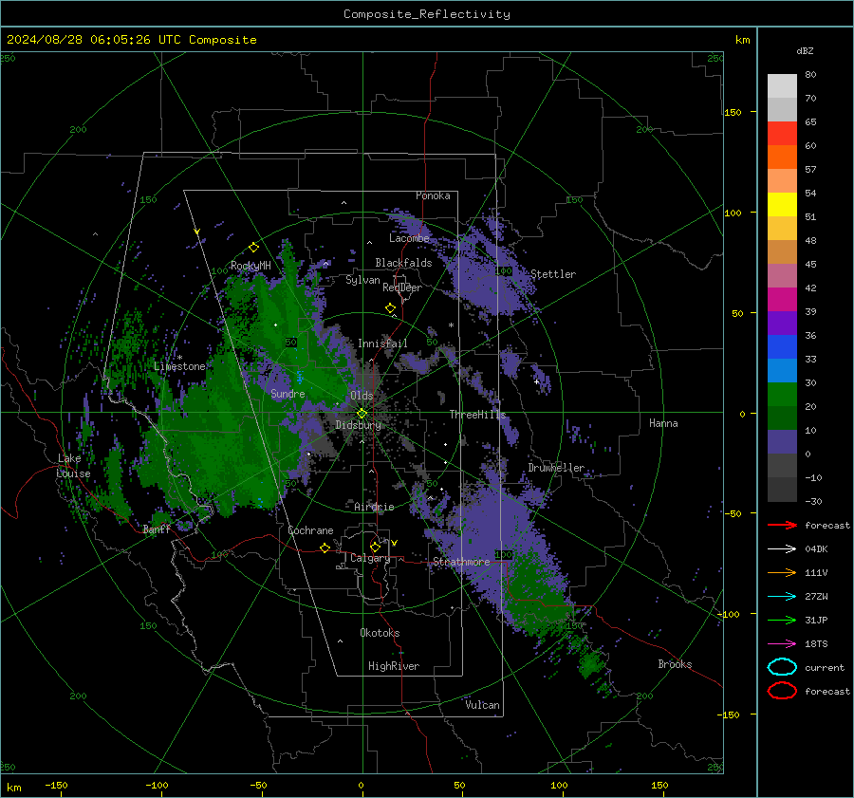Click the darkest -10 to -30 dBZ swatch

[782, 490]
